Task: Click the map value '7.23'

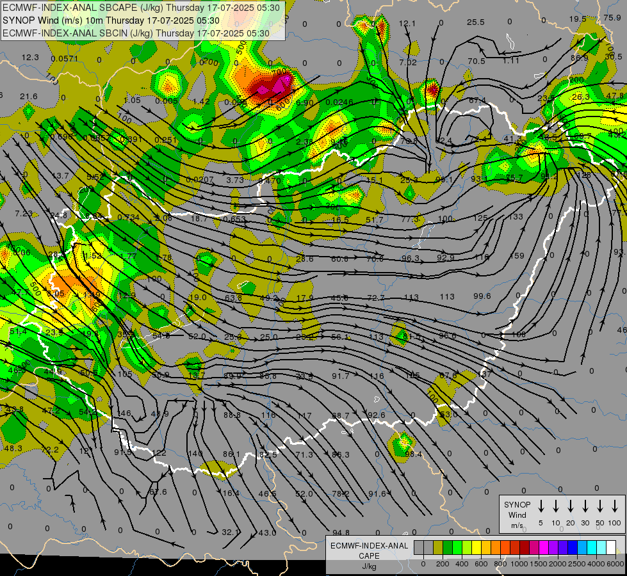Action: coord(23,214)
